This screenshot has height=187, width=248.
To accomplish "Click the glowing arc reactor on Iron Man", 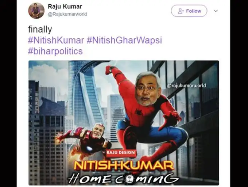I will [89, 149].
